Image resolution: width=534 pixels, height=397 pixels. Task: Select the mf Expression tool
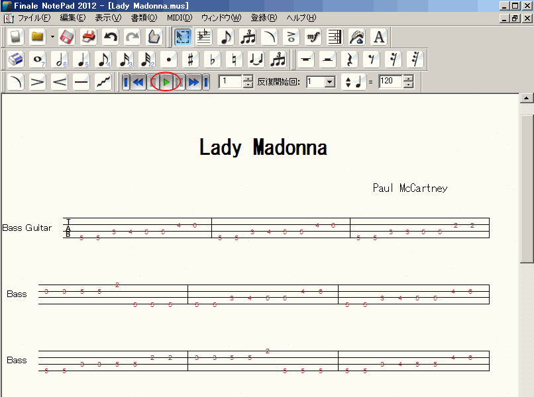(313, 37)
